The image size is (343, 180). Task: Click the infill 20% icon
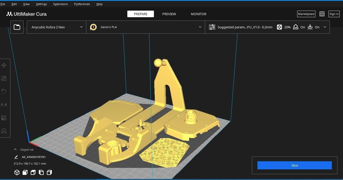tap(279, 27)
